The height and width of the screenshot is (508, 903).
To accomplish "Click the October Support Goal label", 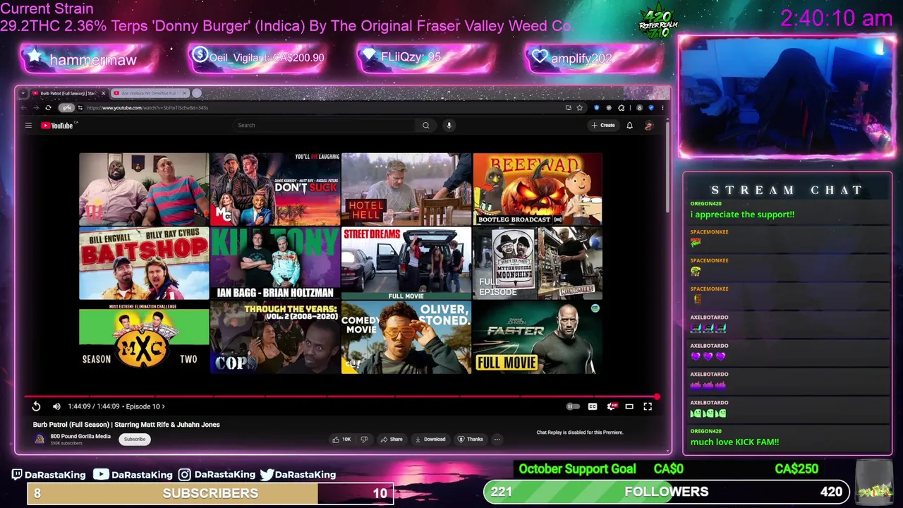I will 577,469.
